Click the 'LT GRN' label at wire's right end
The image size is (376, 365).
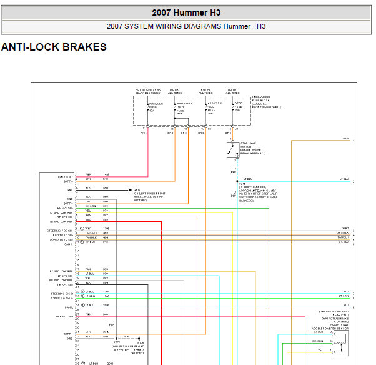click(344, 296)
